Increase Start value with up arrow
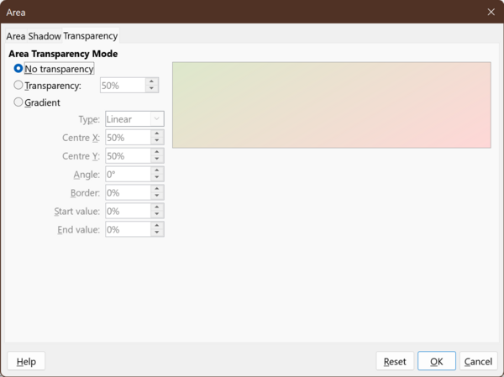 [157, 207]
